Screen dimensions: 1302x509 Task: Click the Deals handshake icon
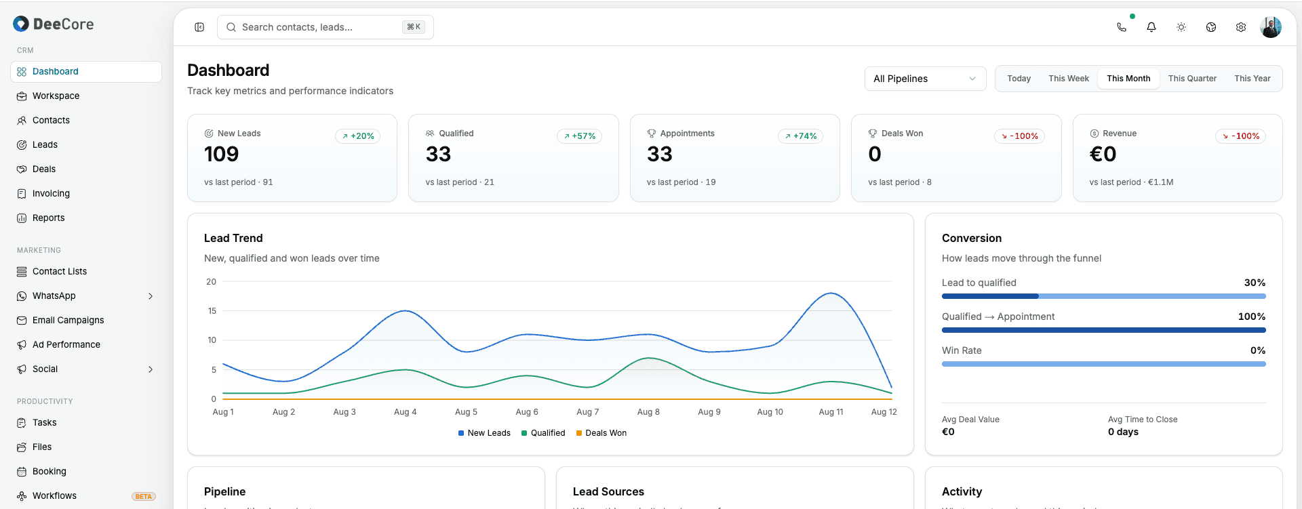22,169
